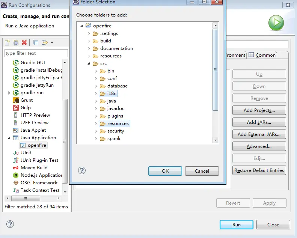Click OK in Folder Selection
The width and height of the screenshot is (297, 238).
click(x=165, y=171)
